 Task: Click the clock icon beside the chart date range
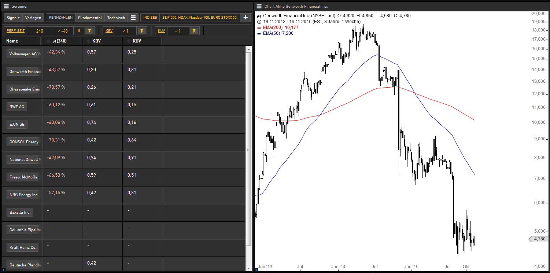259,22
